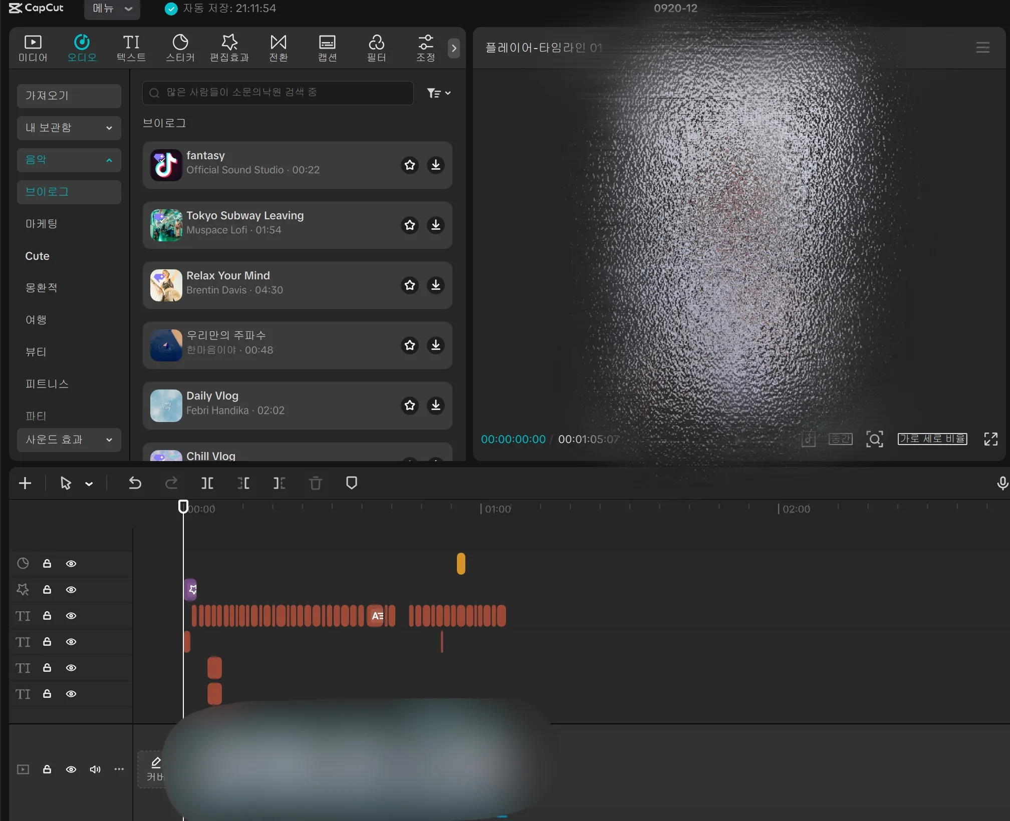The height and width of the screenshot is (821, 1010).
Task: Download the fantasy track
Action: point(435,165)
